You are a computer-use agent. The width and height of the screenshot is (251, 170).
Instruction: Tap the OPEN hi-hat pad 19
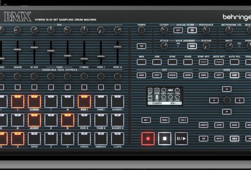[34, 138]
